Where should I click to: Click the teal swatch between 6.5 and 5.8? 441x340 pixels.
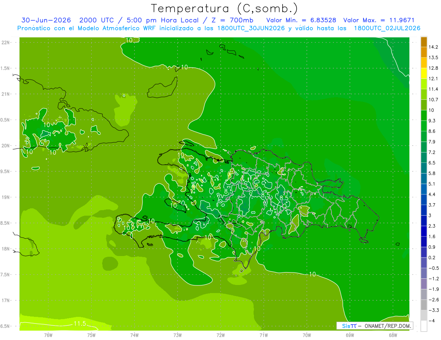pyautogui.click(x=424, y=168)
